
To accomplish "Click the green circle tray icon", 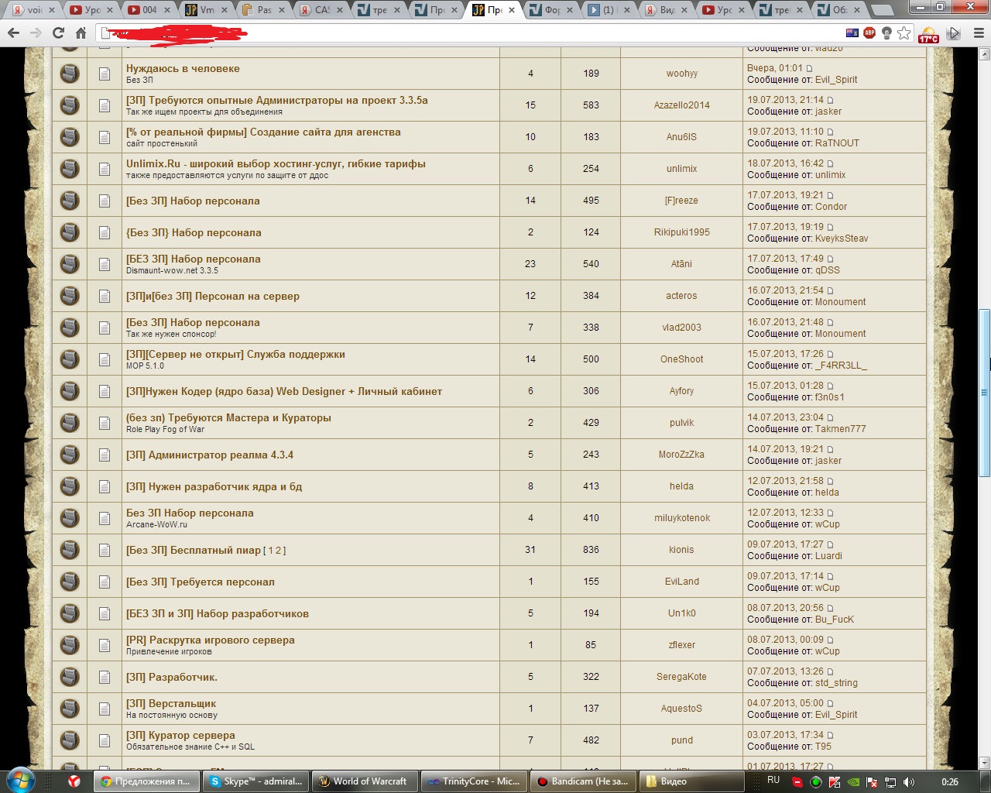I will coord(815,781).
